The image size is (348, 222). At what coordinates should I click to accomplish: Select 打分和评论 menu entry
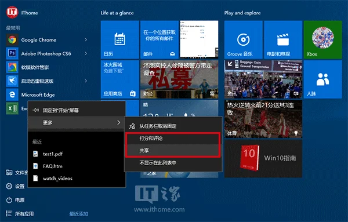point(173,139)
